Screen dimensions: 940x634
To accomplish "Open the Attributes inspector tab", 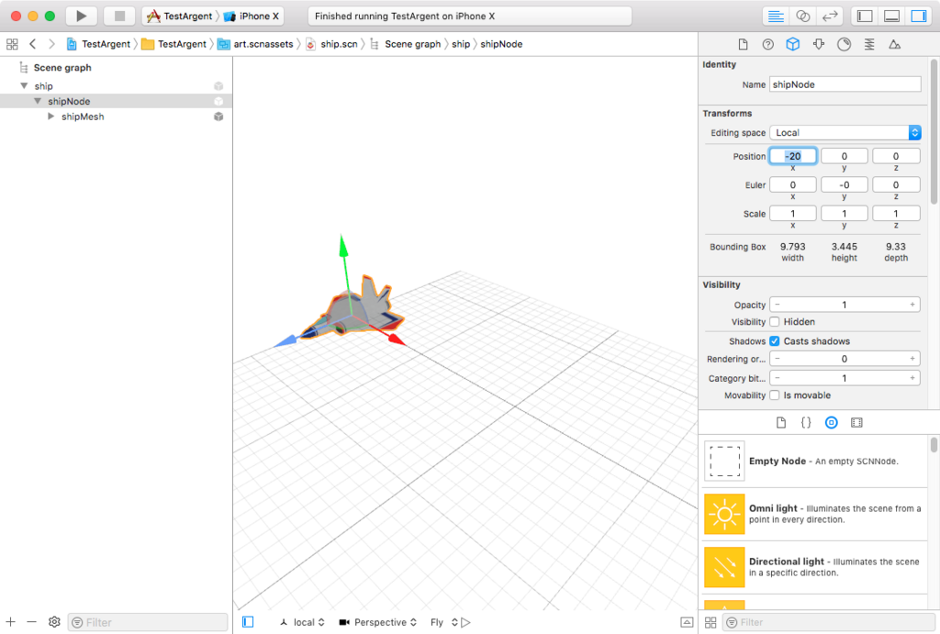I will (818, 44).
